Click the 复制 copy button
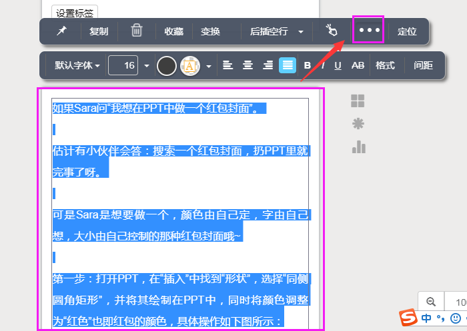 tap(99, 31)
